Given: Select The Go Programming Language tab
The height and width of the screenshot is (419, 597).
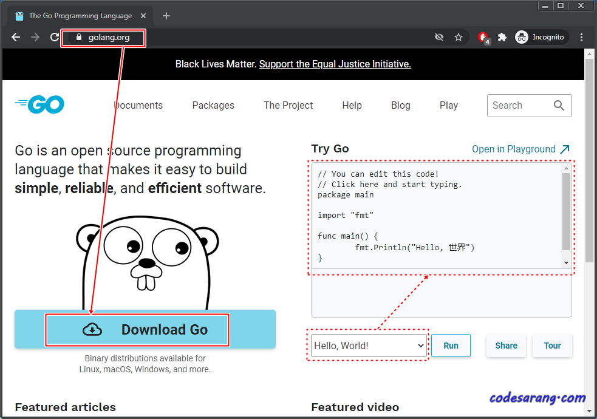Looking at the screenshot, I should 80,16.
